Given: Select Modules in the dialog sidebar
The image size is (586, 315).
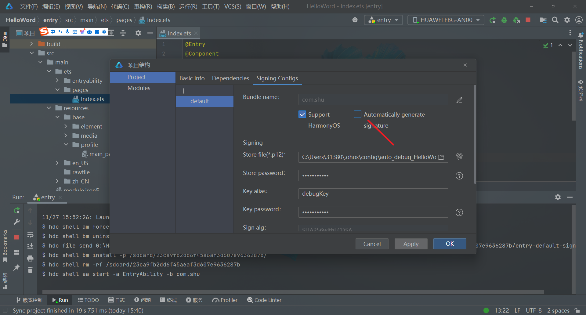Looking at the screenshot, I should click(x=143, y=88).
